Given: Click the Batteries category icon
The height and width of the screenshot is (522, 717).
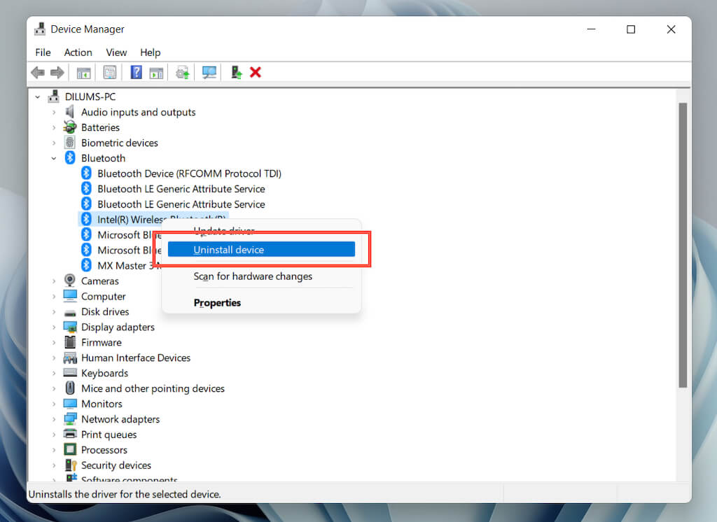Looking at the screenshot, I should click(x=70, y=127).
